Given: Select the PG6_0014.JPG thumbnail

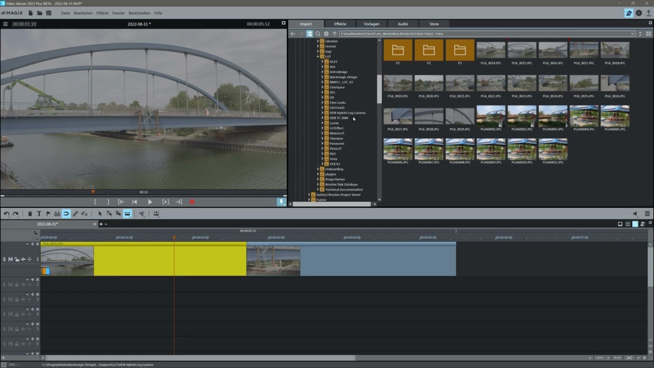Looking at the screenshot, I should [x=491, y=50].
